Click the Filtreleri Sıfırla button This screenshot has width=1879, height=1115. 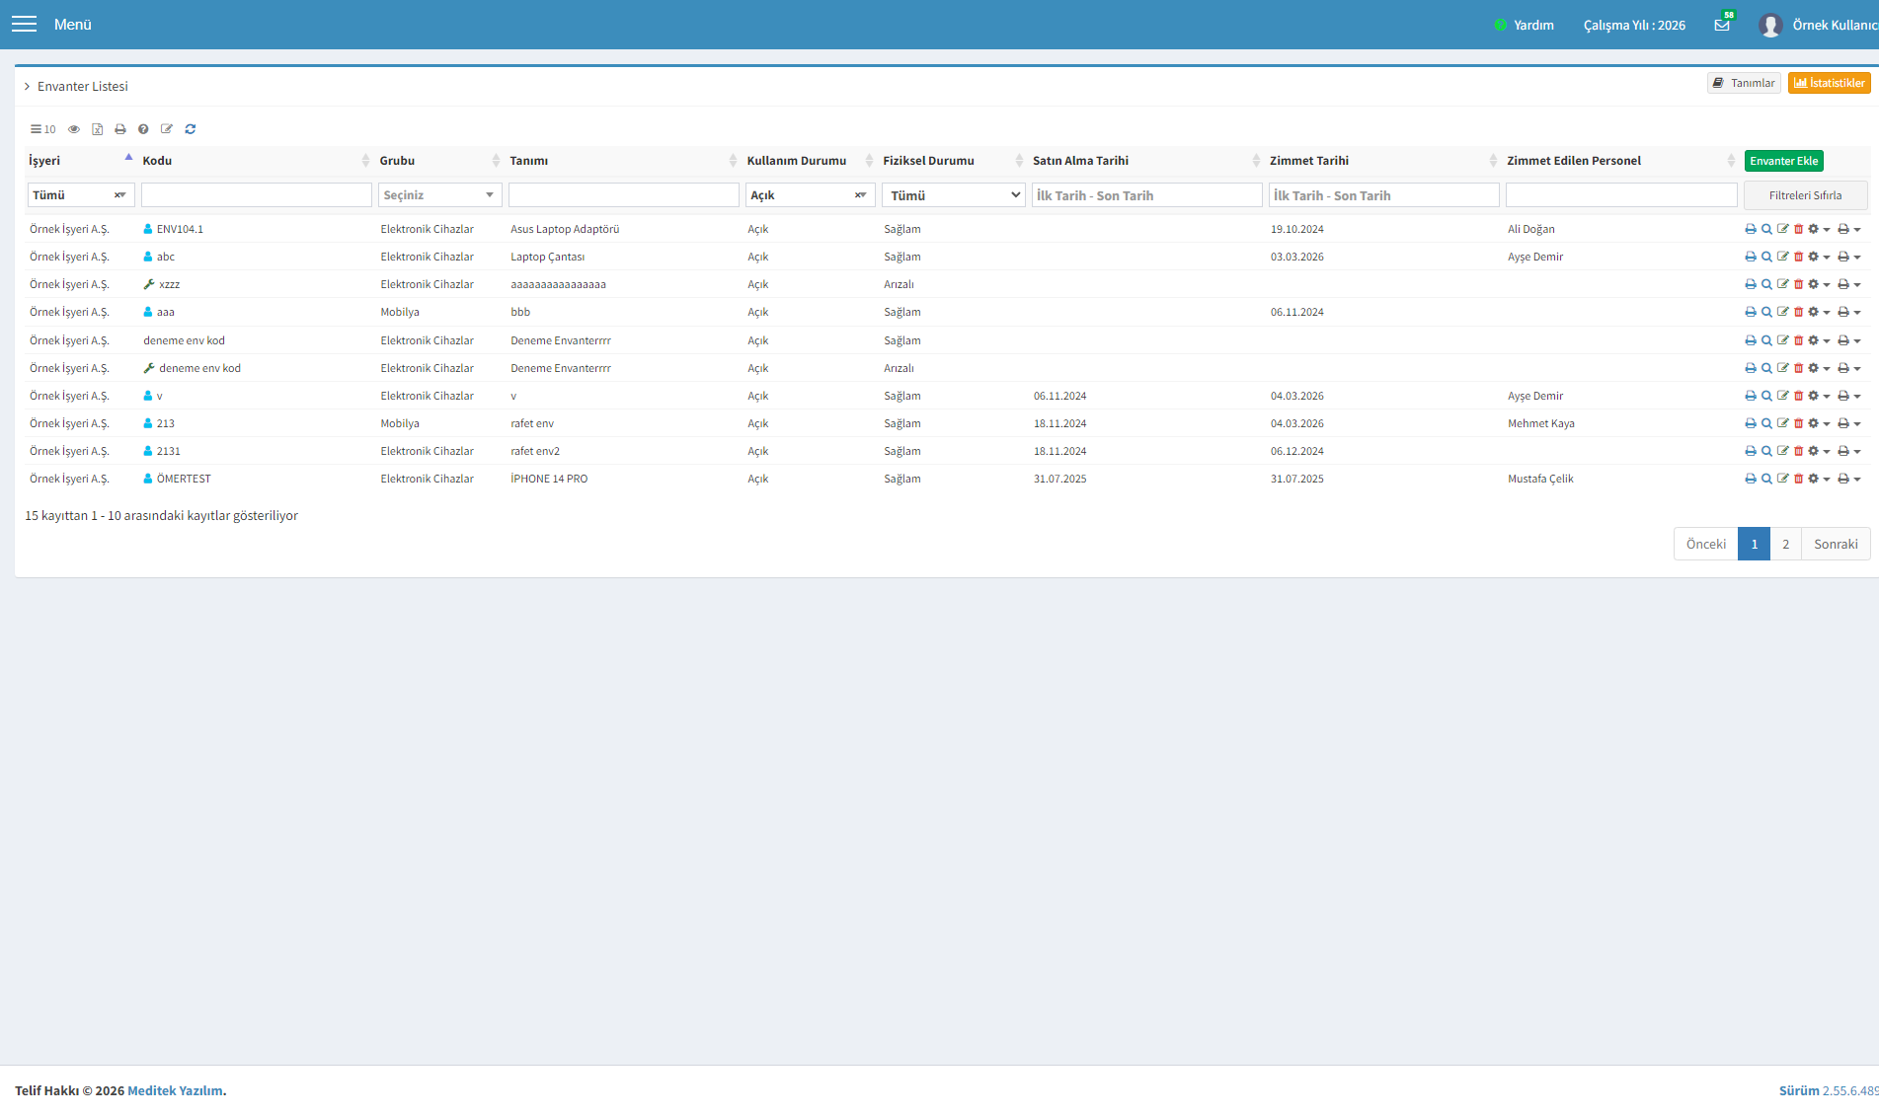[1805, 195]
